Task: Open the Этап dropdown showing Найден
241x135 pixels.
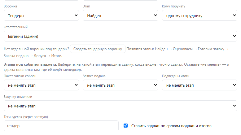Action: pyautogui.click(x=120, y=15)
